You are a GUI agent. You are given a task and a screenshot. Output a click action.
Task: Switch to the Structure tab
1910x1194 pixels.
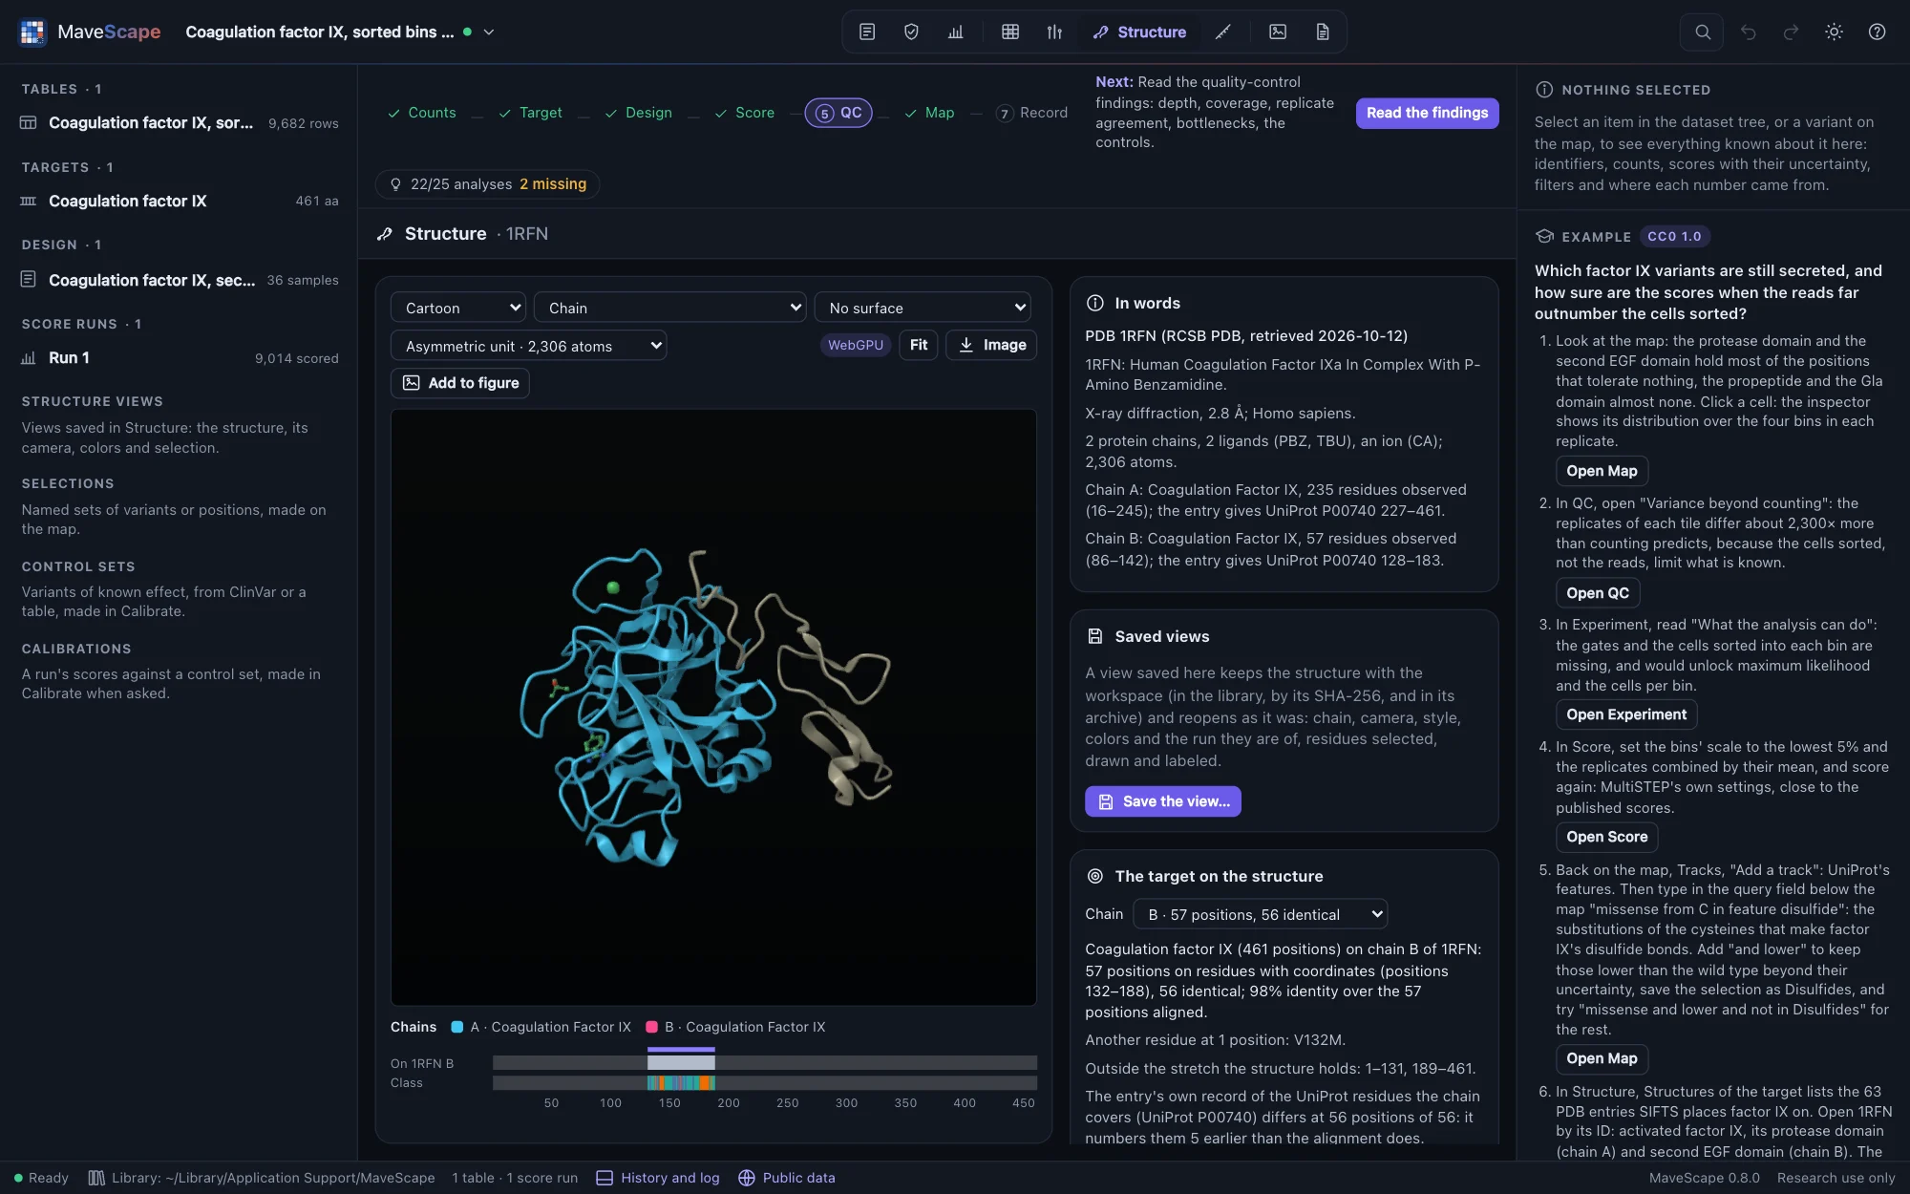click(x=1139, y=32)
